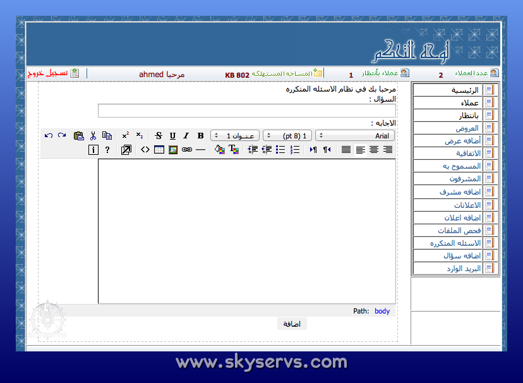
Task: Paste from clipboard icon in editor
Action: (79, 135)
